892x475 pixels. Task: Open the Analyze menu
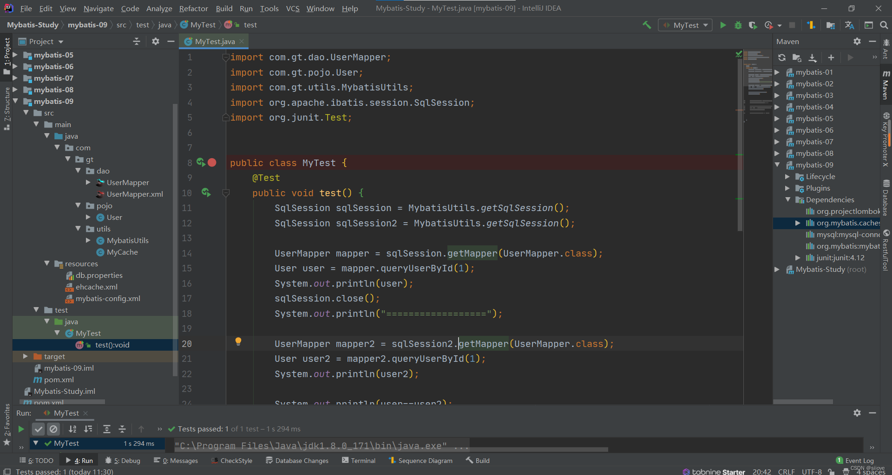[159, 8]
